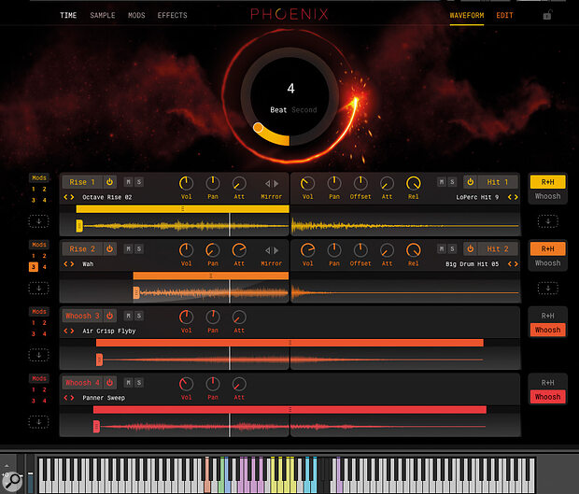The height and width of the screenshot is (494, 579).
Task: Click the Vol knob of Hit 1
Action: [307, 183]
